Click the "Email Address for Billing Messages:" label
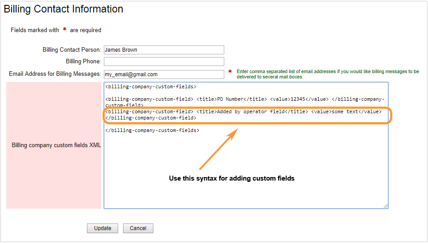Screen dimensions: 428x243 [x=55, y=74]
